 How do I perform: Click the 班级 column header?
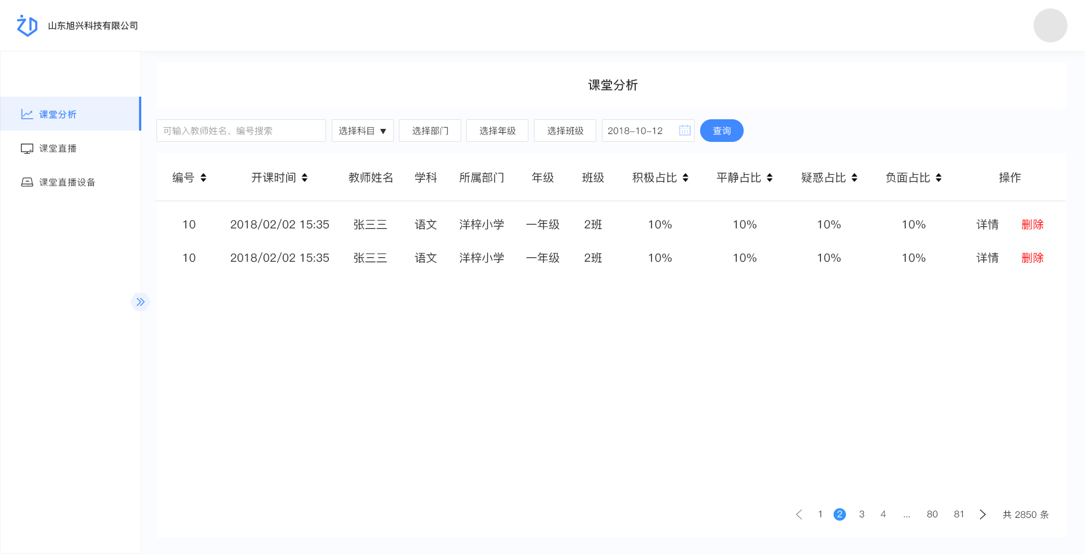pyautogui.click(x=593, y=178)
